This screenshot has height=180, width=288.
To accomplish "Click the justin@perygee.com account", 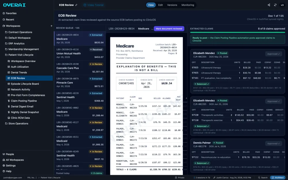I will [x=13, y=178].
